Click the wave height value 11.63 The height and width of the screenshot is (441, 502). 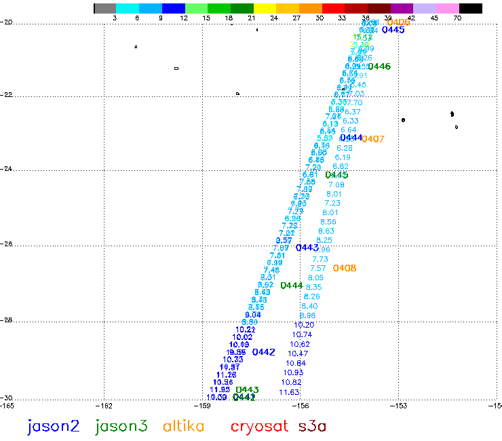tap(289, 392)
